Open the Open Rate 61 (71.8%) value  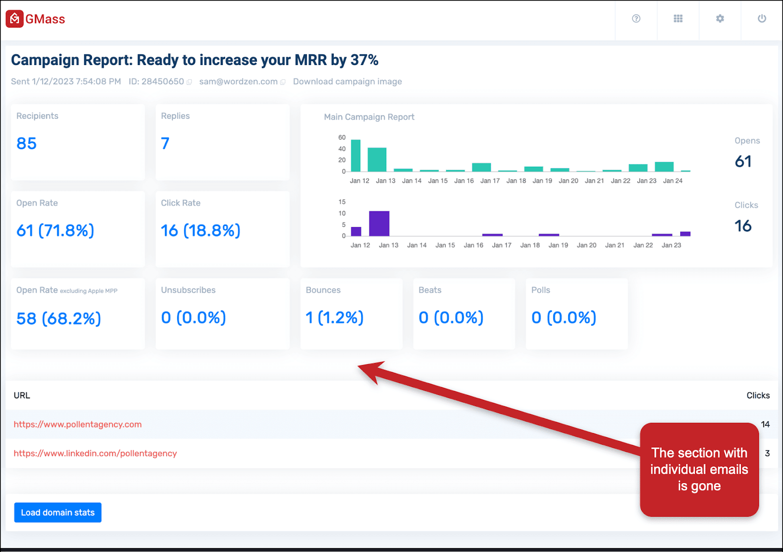(x=55, y=230)
